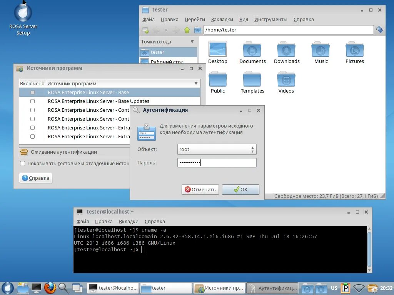
Task: Switch to the tester@localhost taskbar window button
Action: (x=113, y=288)
